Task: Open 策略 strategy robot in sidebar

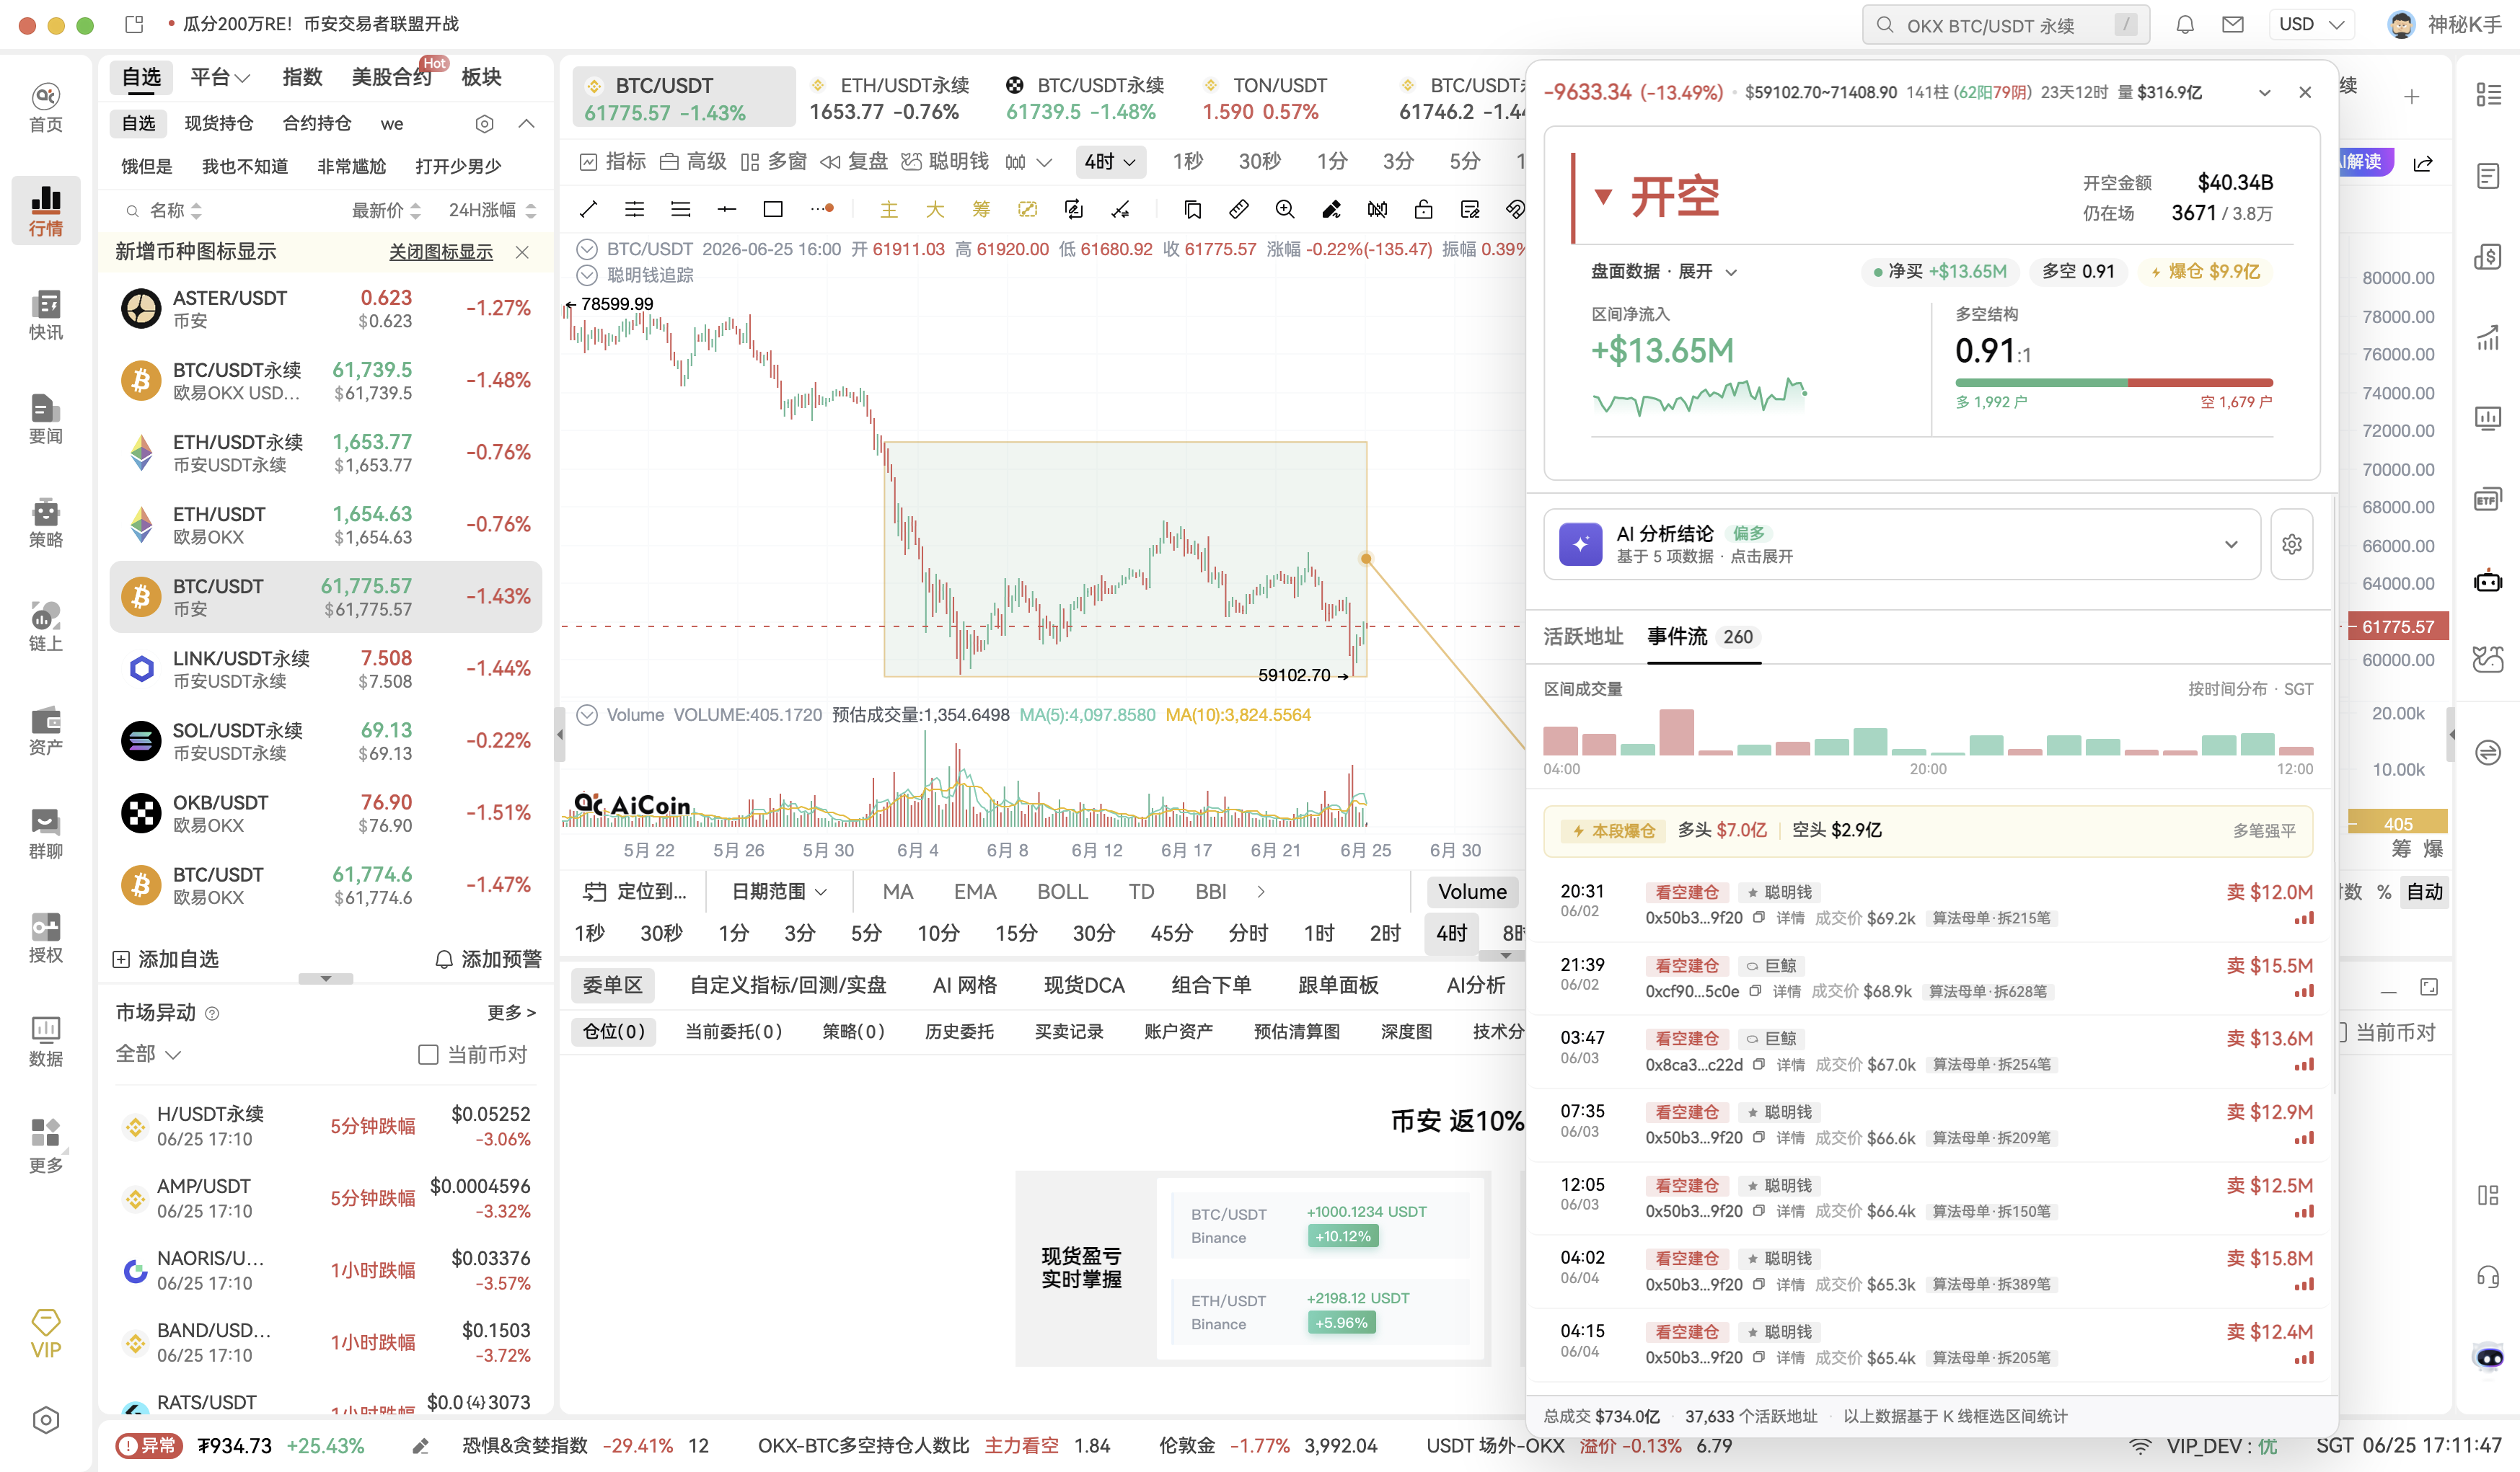Action: [46, 522]
